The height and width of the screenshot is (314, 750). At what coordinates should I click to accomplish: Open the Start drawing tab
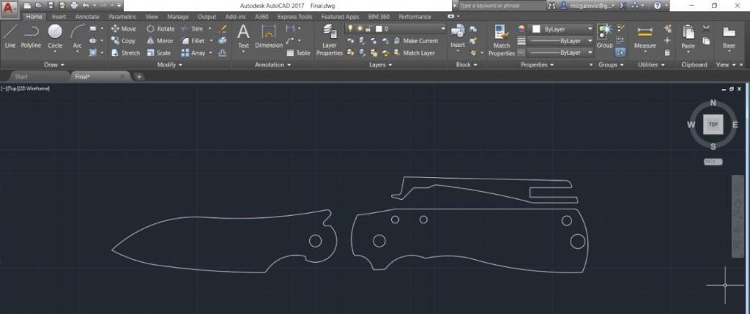coord(22,76)
